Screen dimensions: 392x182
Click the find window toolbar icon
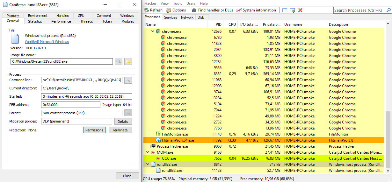tap(285, 10)
